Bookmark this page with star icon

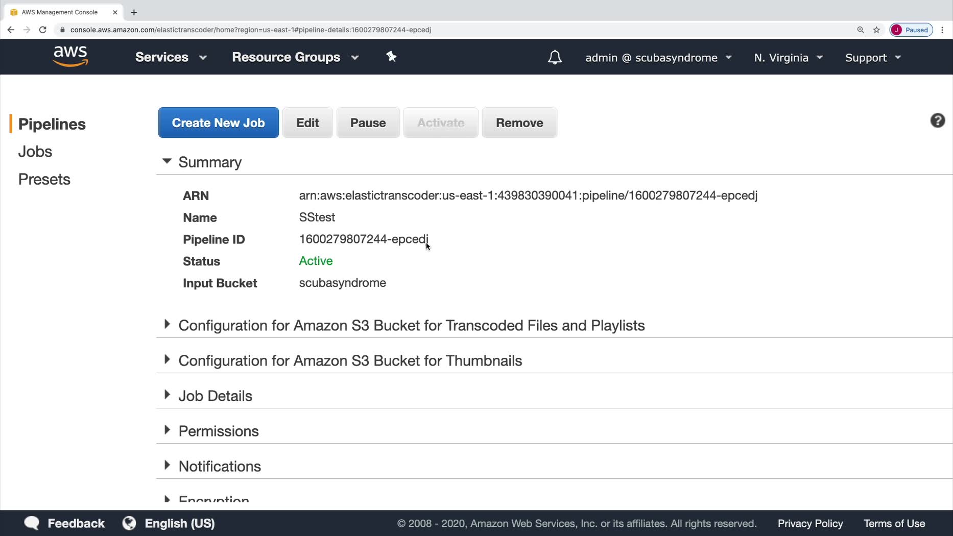(876, 30)
